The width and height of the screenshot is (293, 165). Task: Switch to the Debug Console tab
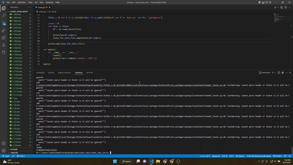(x=65, y=72)
